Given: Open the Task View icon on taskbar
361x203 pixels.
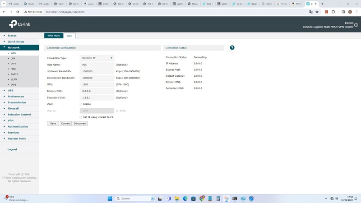Looking at the screenshot, I should [x=160, y=198].
